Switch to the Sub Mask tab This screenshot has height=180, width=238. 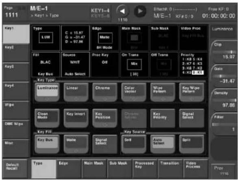pyautogui.click(x=120, y=169)
